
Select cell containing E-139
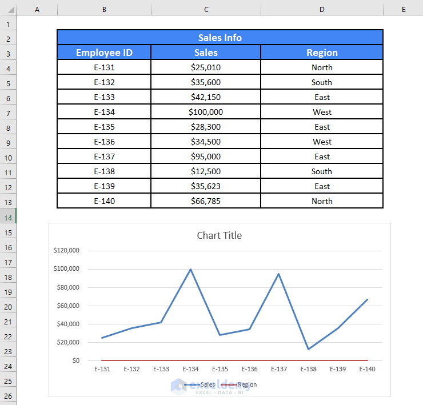[x=104, y=186]
